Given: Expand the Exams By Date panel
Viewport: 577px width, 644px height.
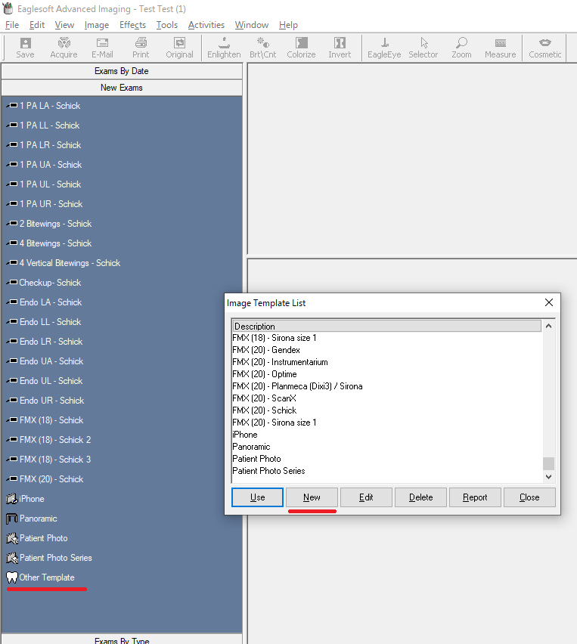Looking at the screenshot, I should 122,71.
